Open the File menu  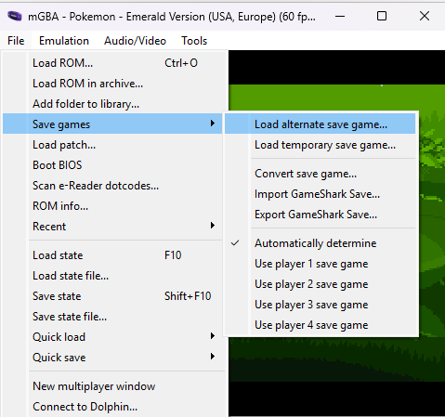click(16, 41)
